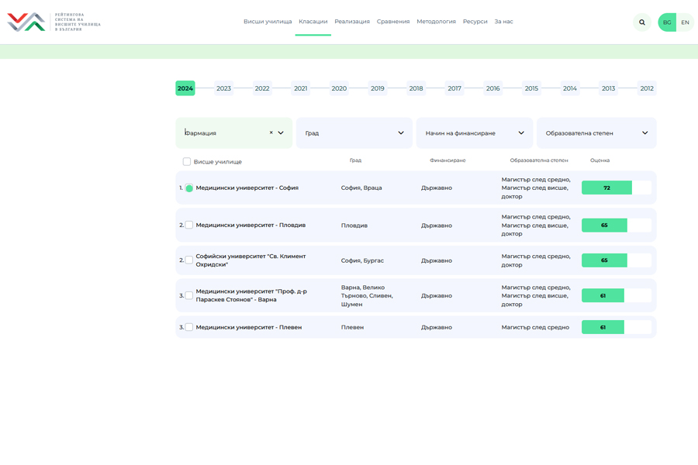Click the city cell София, Враца

pos(361,188)
